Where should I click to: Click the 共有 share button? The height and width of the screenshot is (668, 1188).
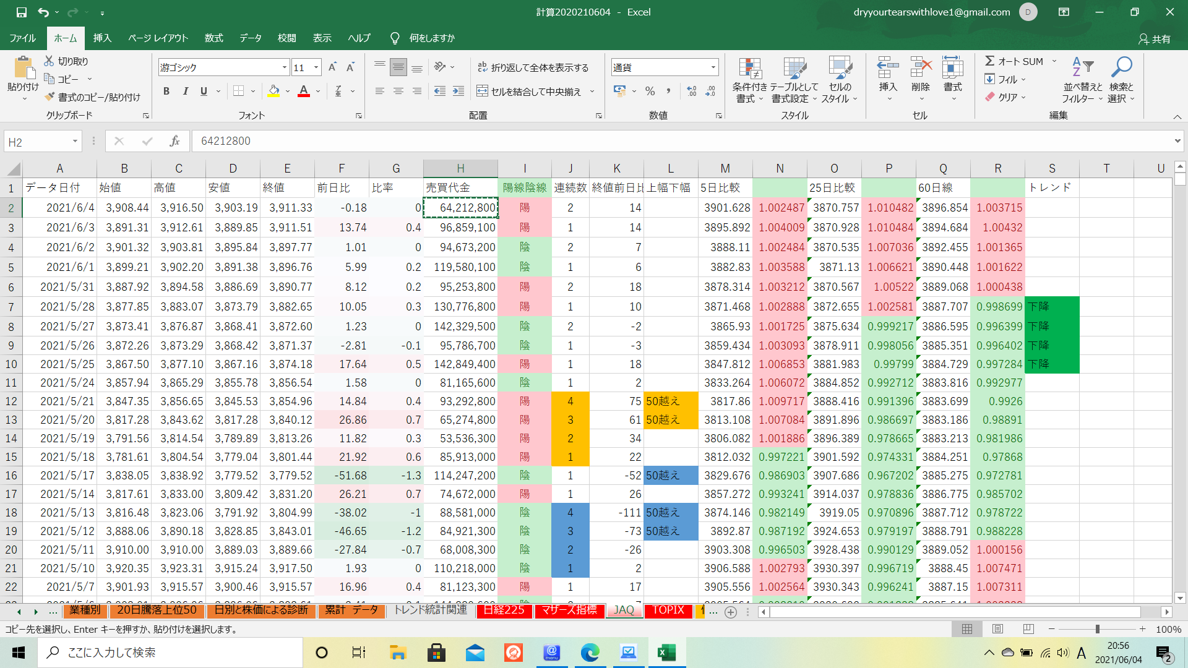[x=1155, y=39]
